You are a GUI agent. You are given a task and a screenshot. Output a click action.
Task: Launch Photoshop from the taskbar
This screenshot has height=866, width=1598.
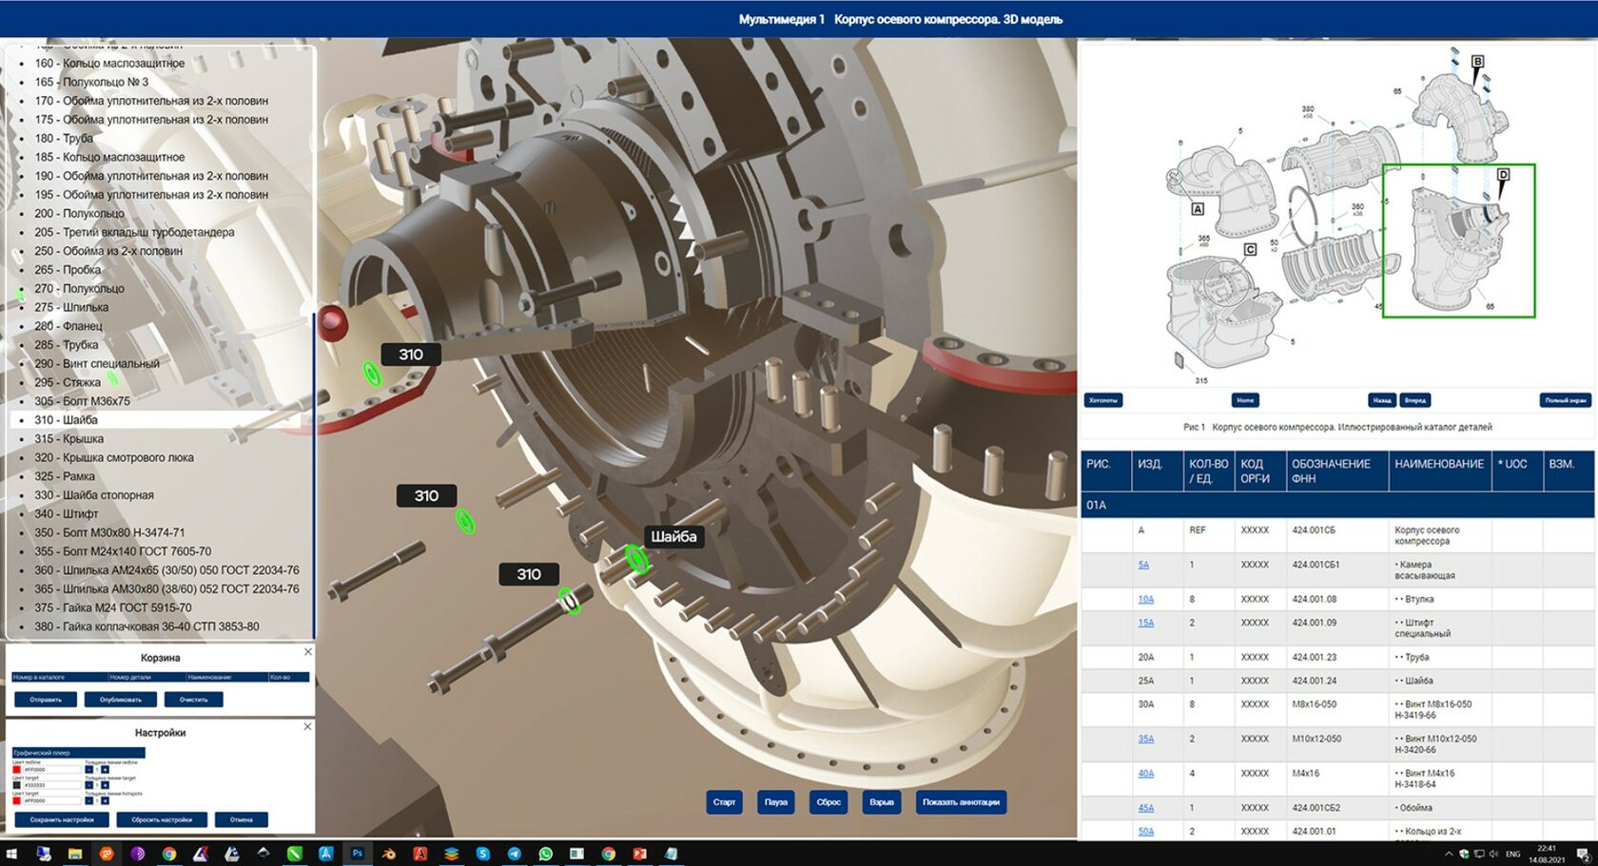[x=358, y=854]
